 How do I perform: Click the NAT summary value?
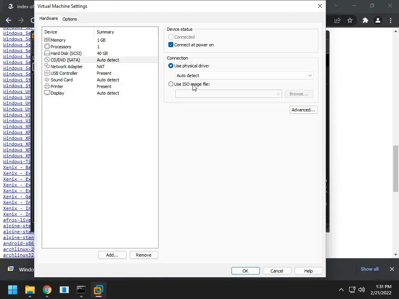coord(101,67)
